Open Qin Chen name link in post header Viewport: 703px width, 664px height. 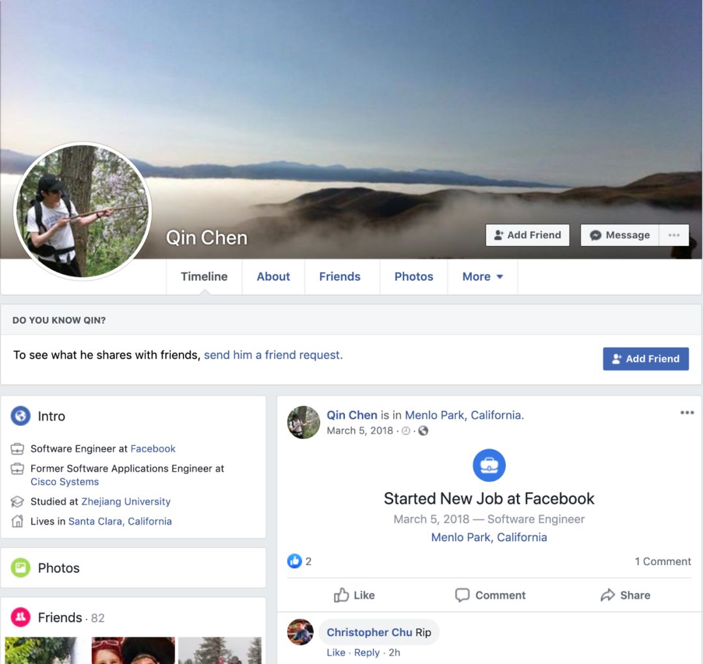click(352, 415)
